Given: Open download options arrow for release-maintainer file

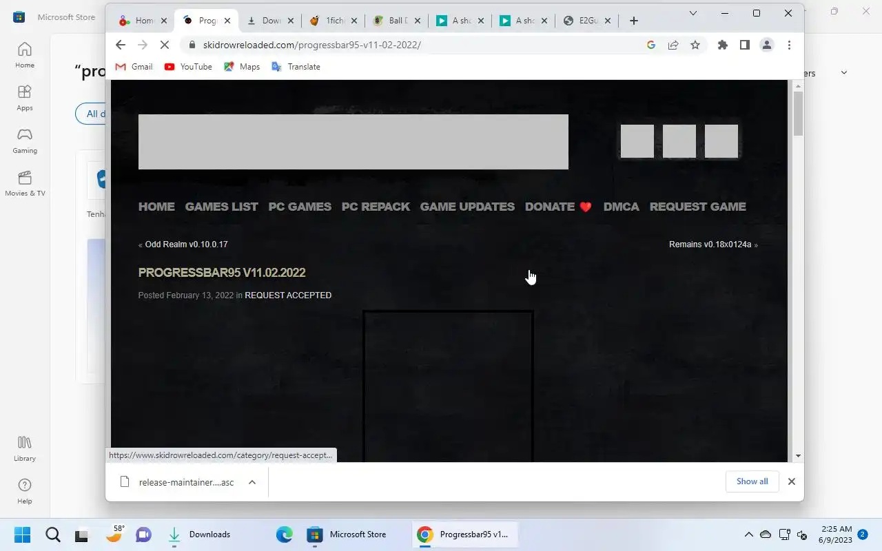Looking at the screenshot, I should click(x=252, y=482).
